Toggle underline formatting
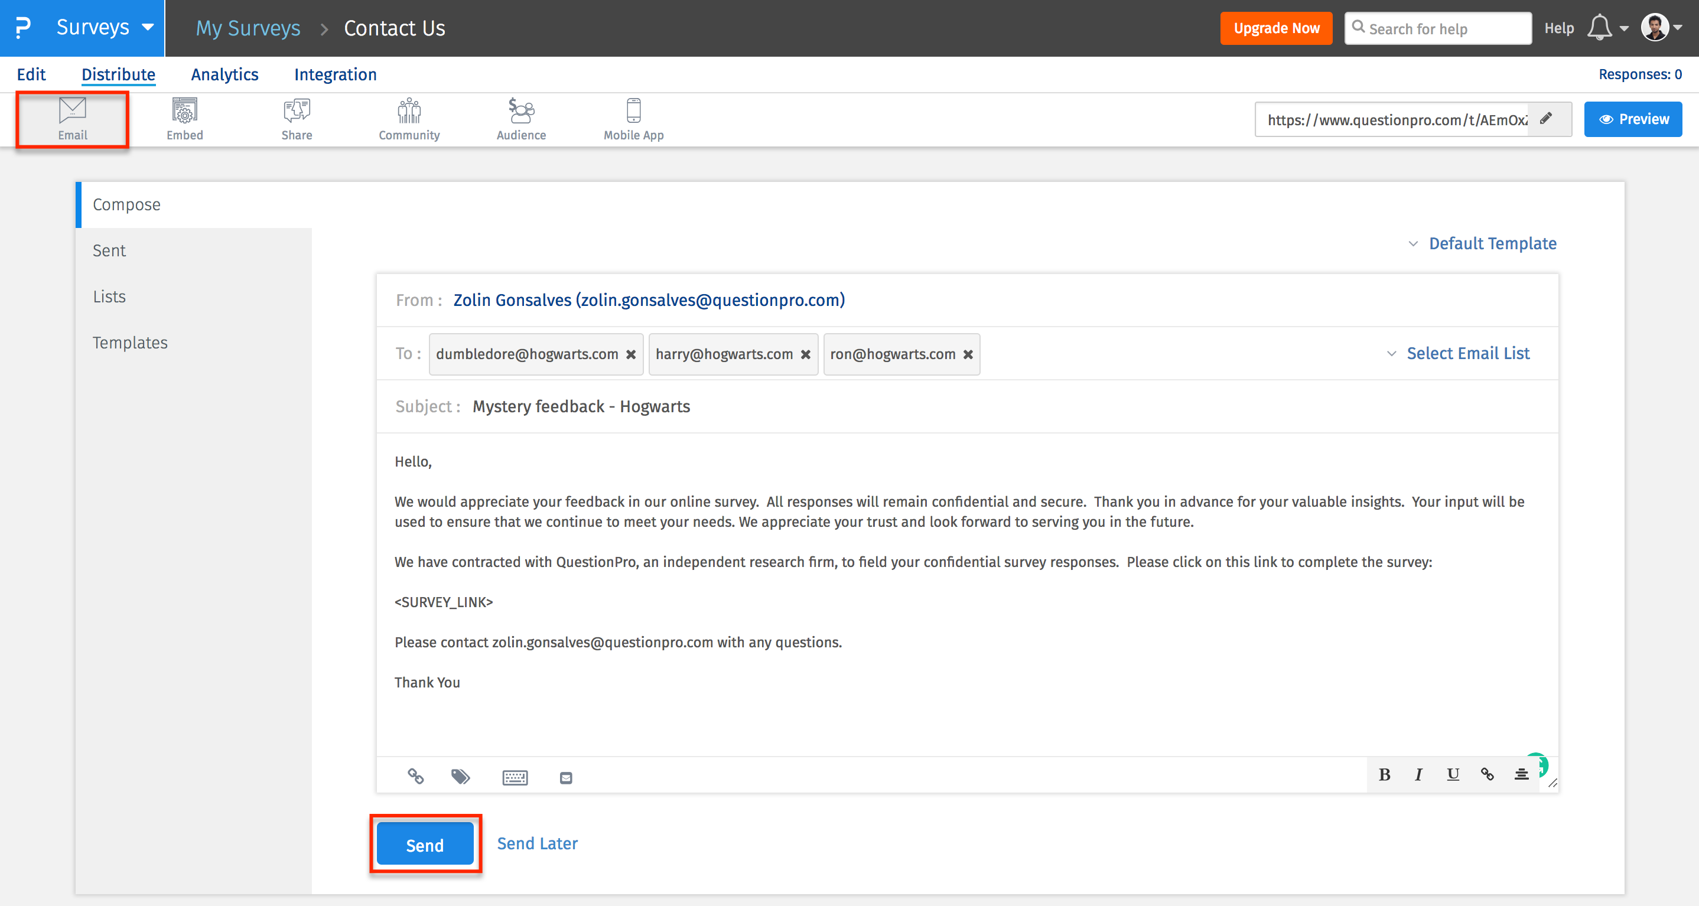Screen dimensions: 1699x906 1452,775
